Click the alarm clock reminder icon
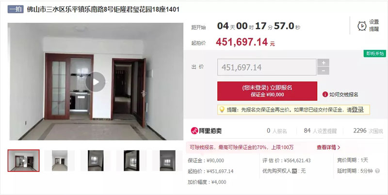Image resolution: width=388 pixels, height=195 pixels. [362, 26]
